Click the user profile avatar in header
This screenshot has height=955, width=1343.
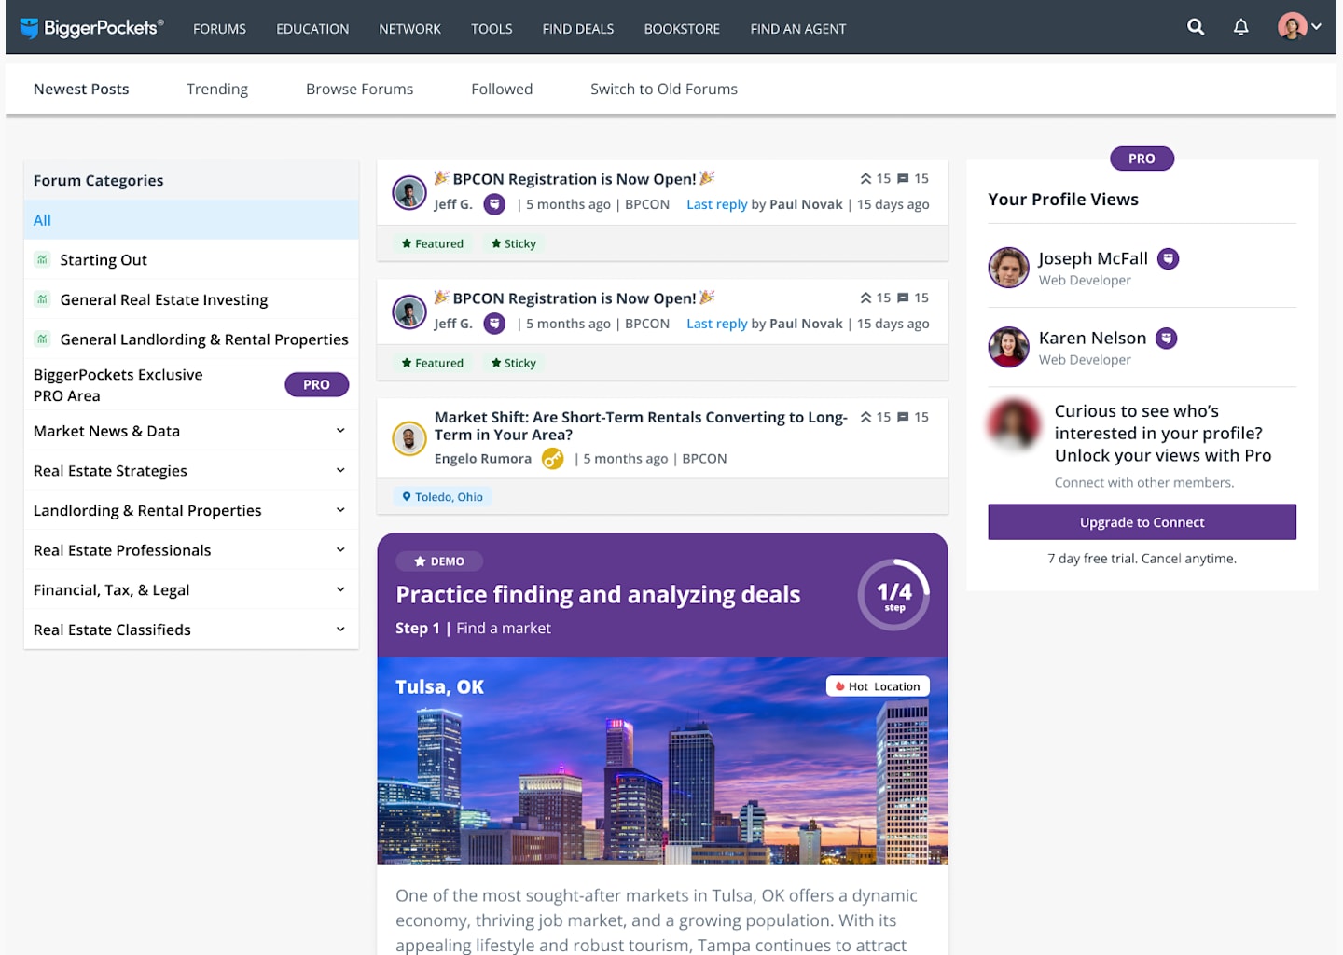click(1292, 27)
